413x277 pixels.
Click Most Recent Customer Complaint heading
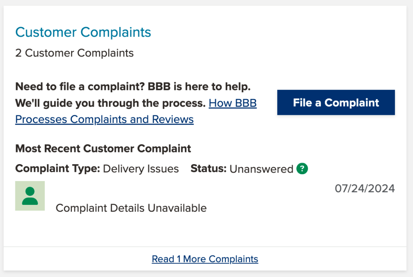[x=103, y=148]
